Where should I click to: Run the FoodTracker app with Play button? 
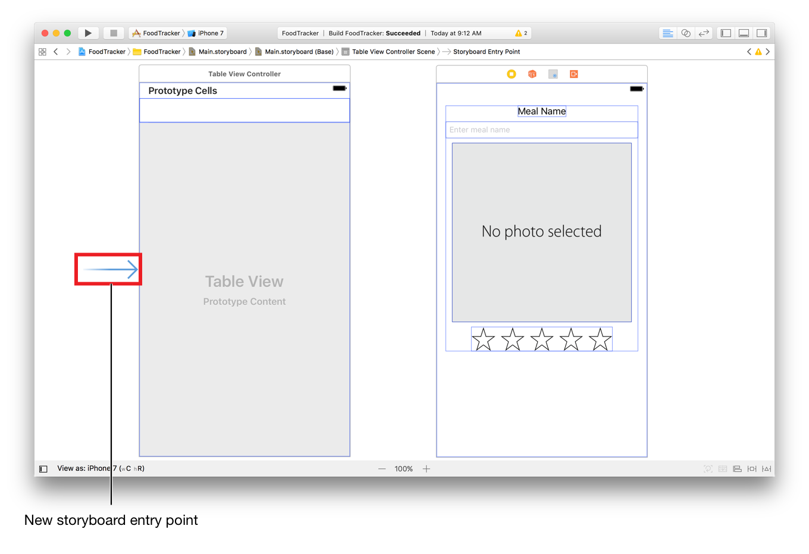pos(88,33)
